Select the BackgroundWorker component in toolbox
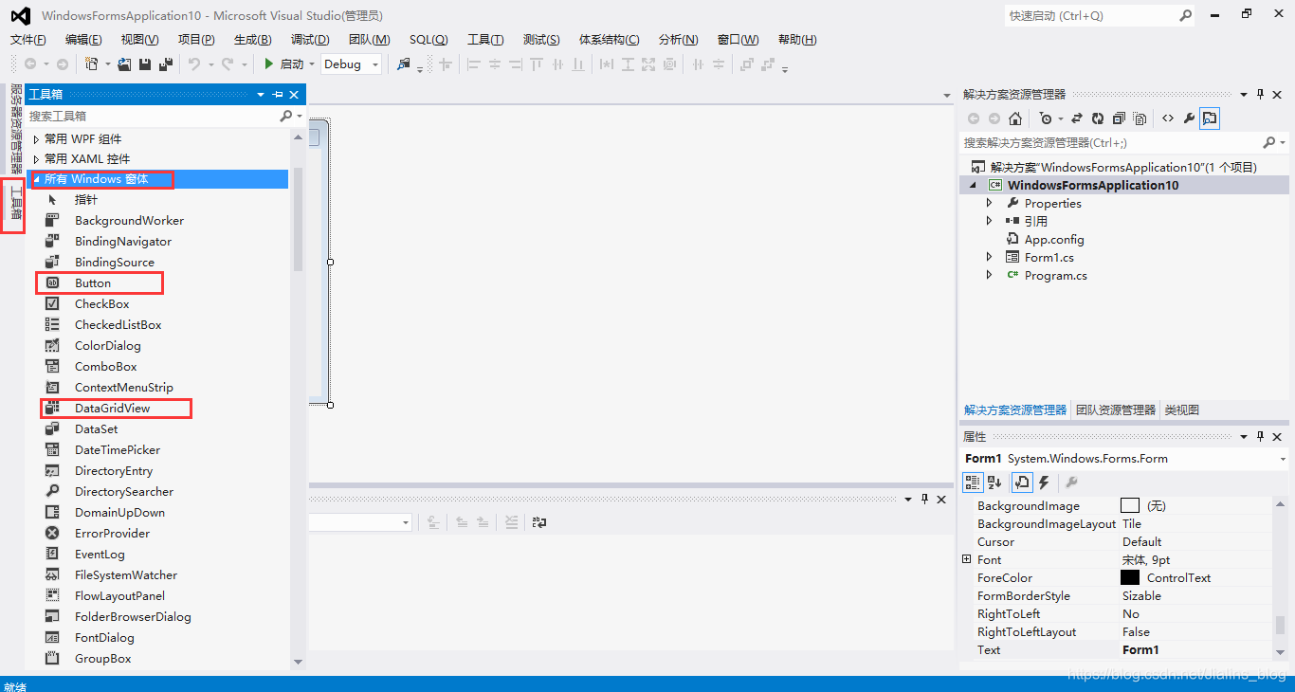The height and width of the screenshot is (692, 1295). (x=129, y=221)
